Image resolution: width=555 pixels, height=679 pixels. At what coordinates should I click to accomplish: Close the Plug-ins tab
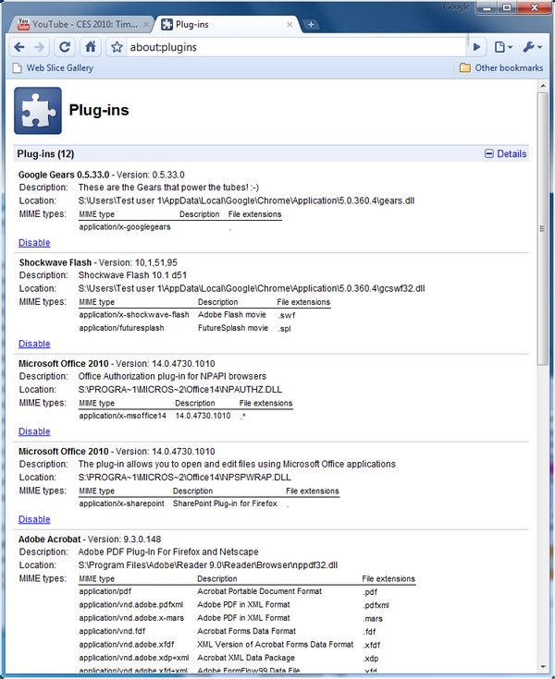(290, 25)
